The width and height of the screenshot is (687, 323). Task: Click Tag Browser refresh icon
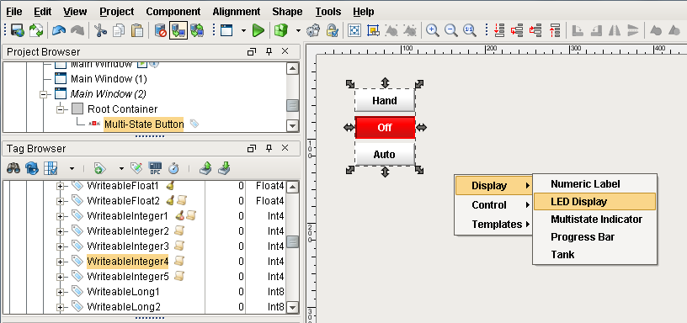(x=32, y=168)
